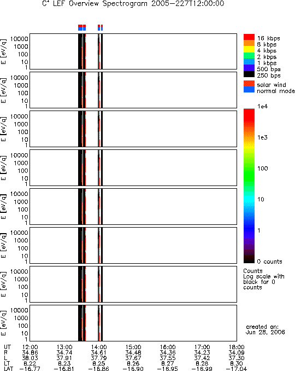Click the '1 kbps' legend label
This screenshot has height=371, width=295.
267,63
